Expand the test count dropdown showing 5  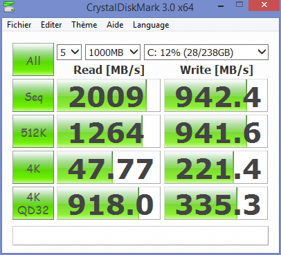(69, 53)
